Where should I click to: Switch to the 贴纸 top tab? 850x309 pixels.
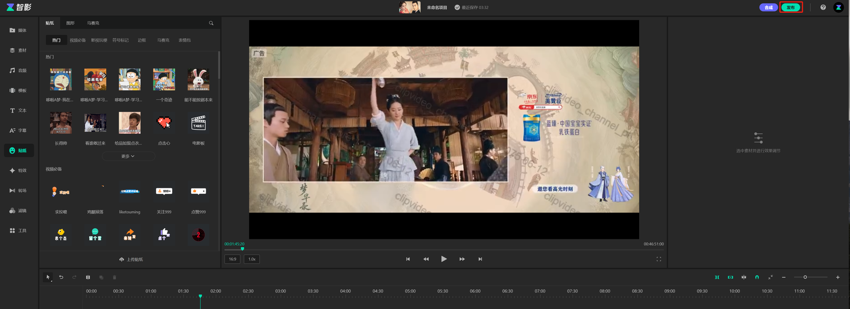(50, 23)
